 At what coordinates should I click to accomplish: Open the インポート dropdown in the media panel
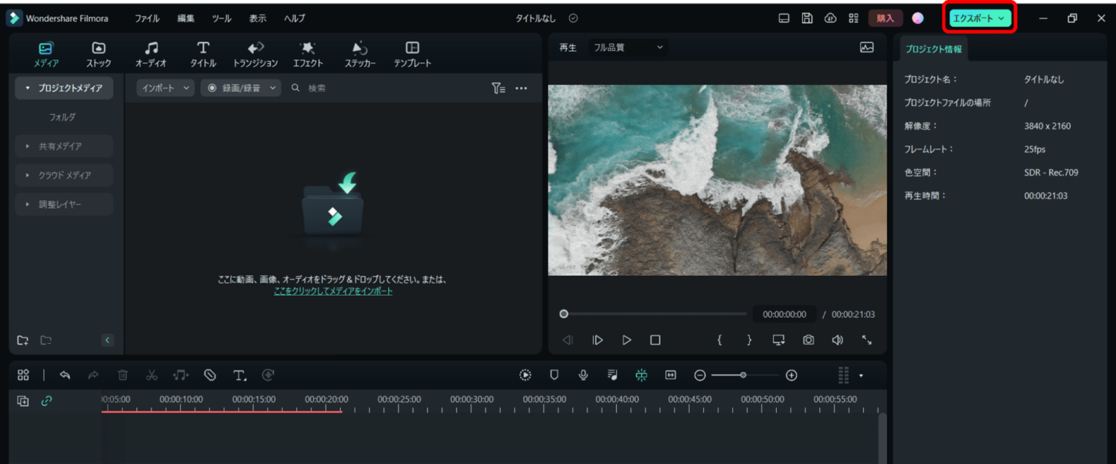coord(164,87)
